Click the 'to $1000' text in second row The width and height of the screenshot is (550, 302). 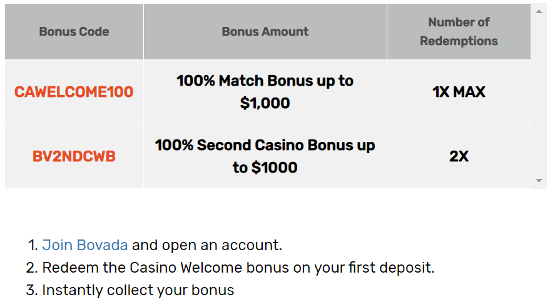click(265, 168)
